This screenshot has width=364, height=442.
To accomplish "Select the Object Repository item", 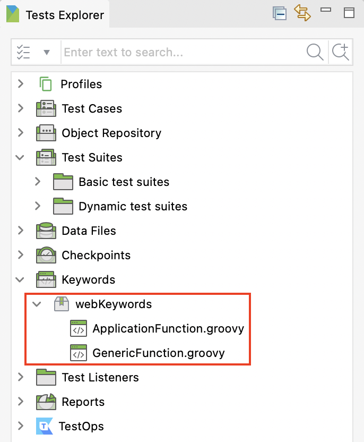I will (x=111, y=133).
